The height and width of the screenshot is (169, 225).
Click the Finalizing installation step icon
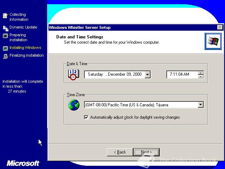pyautogui.click(x=6, y=56)
